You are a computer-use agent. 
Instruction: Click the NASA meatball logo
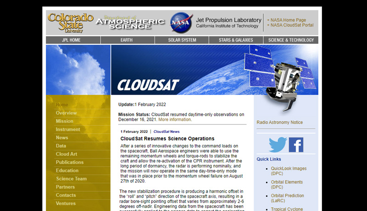181,22
